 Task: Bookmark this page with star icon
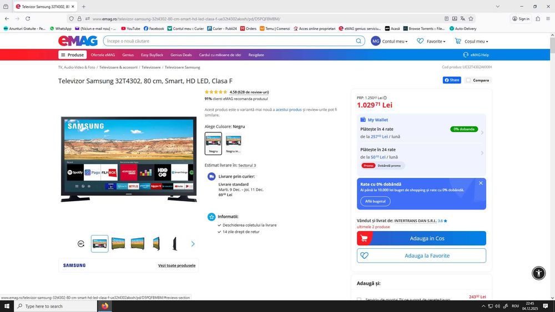point(471,19)
